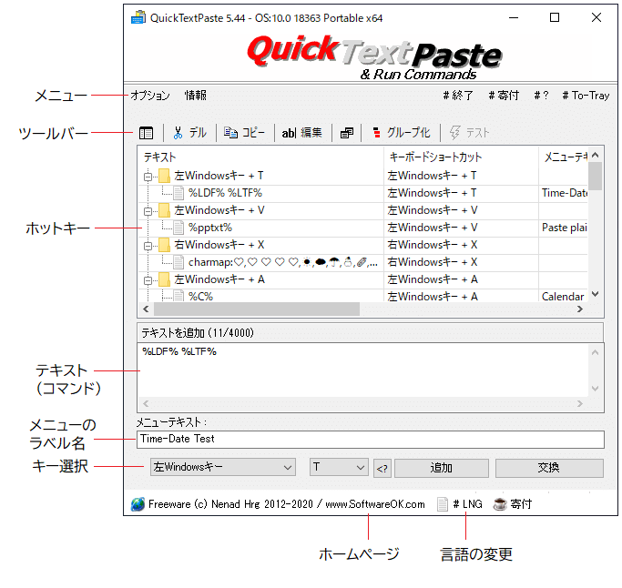Collapse the 右Windowsキー + X group
622x588 pixels.
tap(148, 246)
